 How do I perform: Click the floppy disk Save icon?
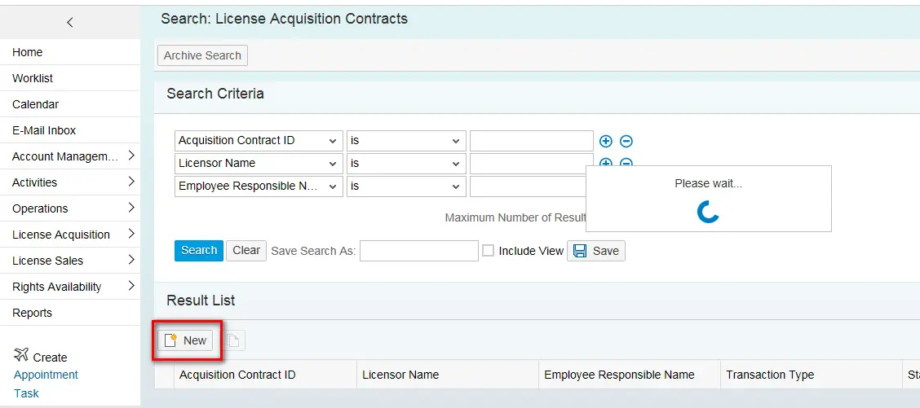[x=578, y=251]
